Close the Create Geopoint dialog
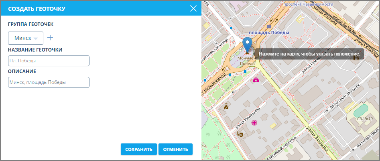 click(x=193, y=8)
